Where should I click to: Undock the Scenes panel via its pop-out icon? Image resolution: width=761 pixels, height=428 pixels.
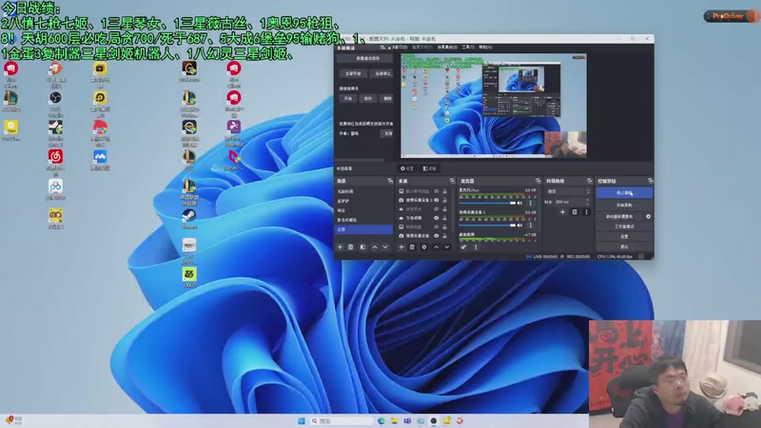(x=390, y=181)
